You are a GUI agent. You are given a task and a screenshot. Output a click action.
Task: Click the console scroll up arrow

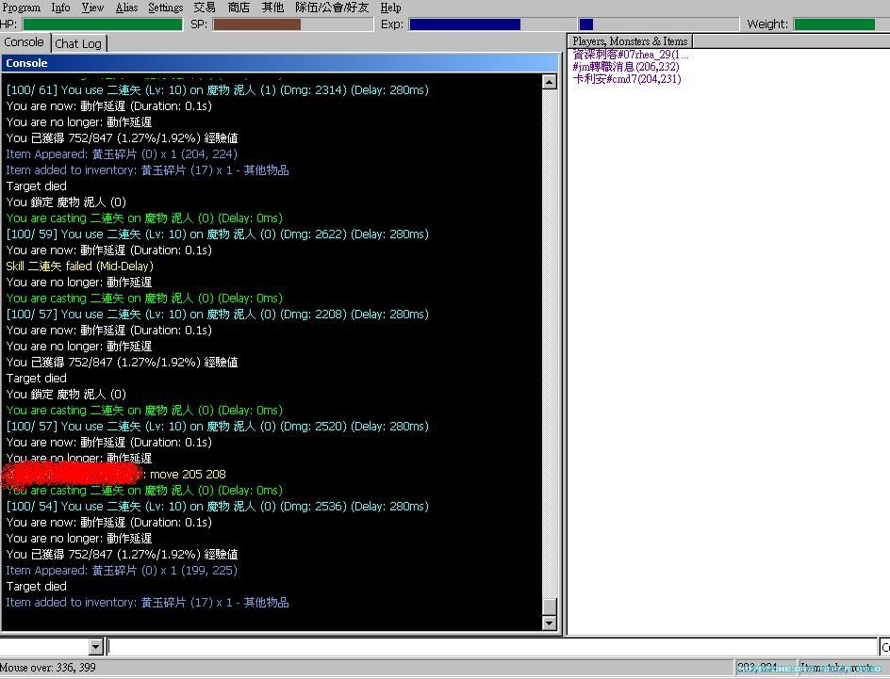550,82
